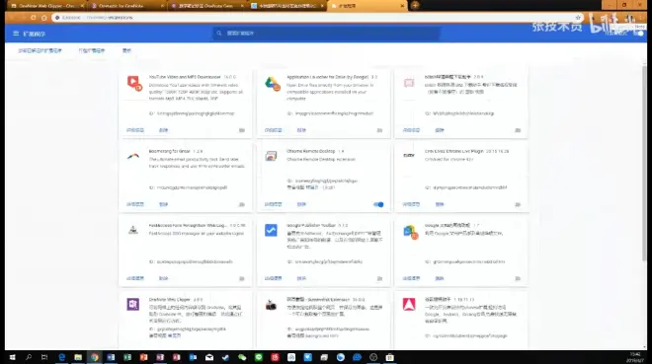Open Steam from the taskbar
The width and height of the screenshot is (652, 364).
225,357
